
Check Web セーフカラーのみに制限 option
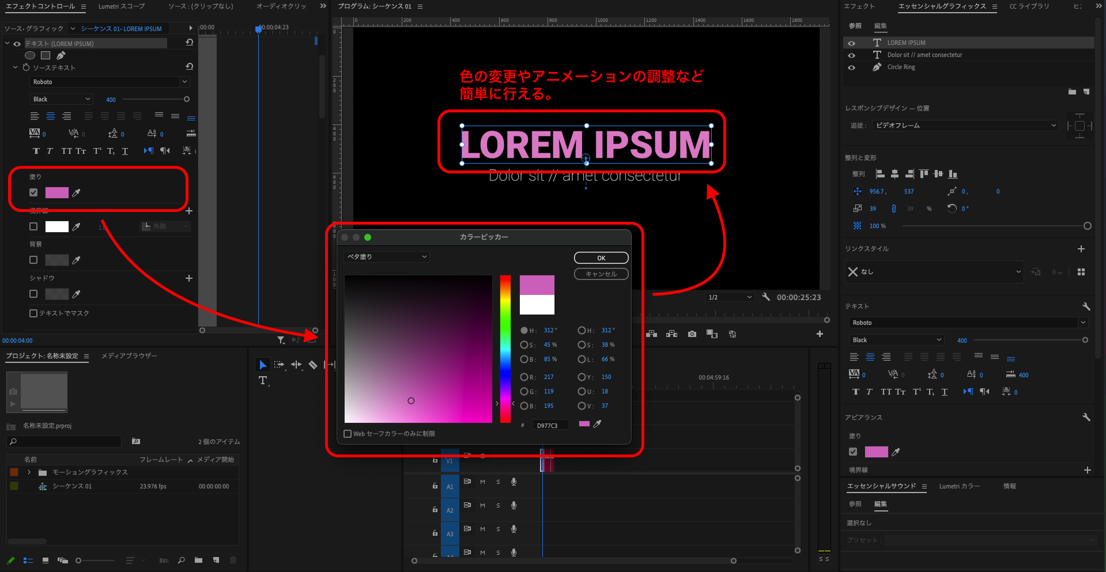point(348,434)
